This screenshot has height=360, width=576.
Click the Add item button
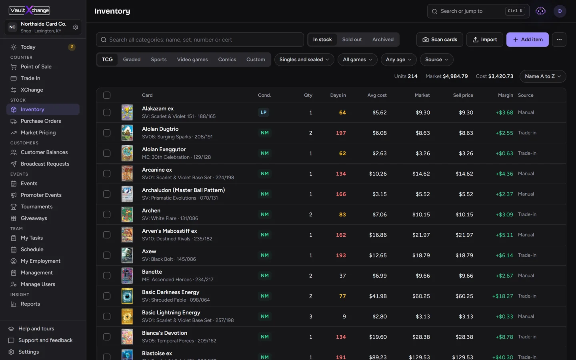point(528,40)
